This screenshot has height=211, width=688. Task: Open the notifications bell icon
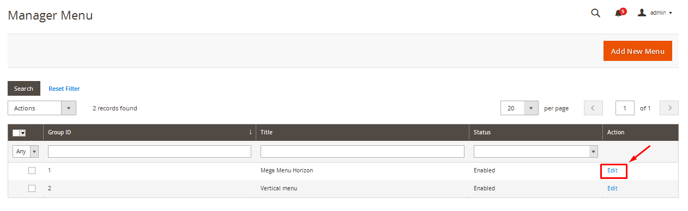(620, 13)
